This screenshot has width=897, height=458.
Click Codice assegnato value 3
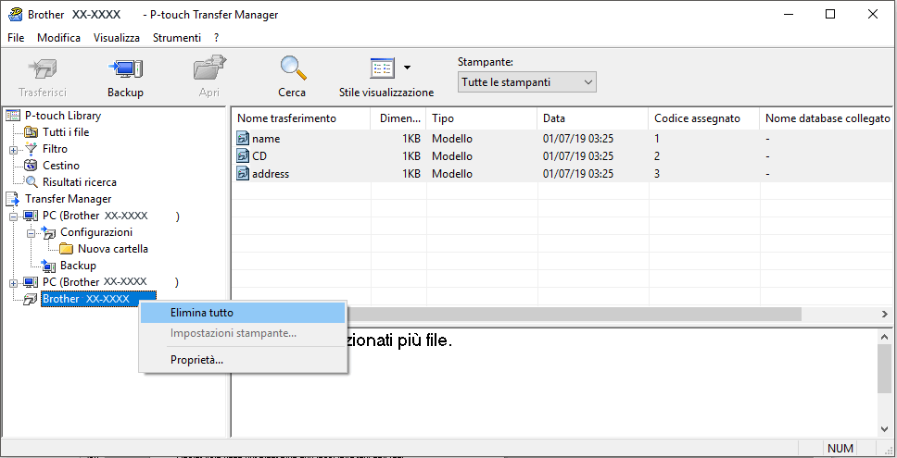click(657, 174)
